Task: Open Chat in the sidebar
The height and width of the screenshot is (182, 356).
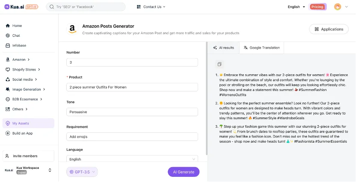Action: [16, 35]
